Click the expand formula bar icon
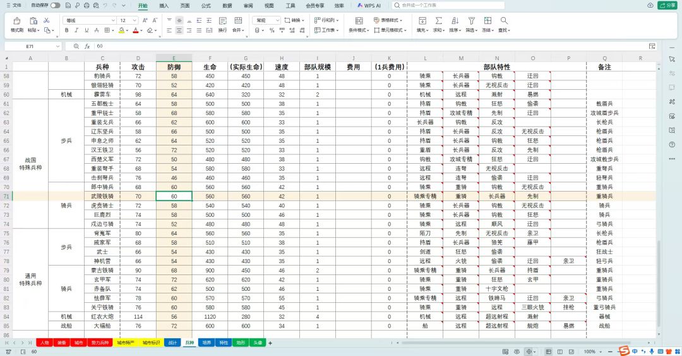The height and width of the screenshot is (356, 682). pos(652,46)
